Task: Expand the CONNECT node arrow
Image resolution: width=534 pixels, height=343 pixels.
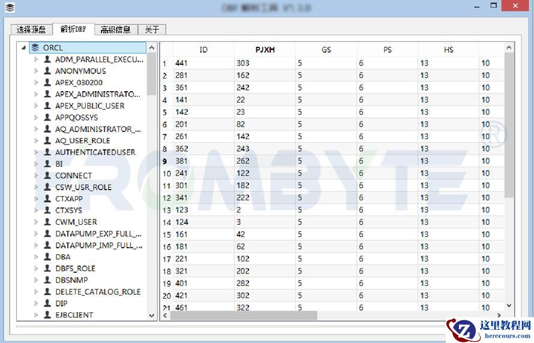Action: point(36,176)
